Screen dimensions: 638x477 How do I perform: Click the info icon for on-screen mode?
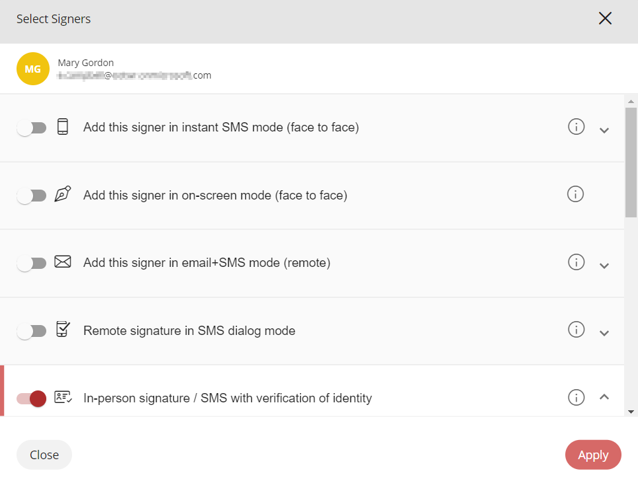pyautogui.click(x=576, y=194)
